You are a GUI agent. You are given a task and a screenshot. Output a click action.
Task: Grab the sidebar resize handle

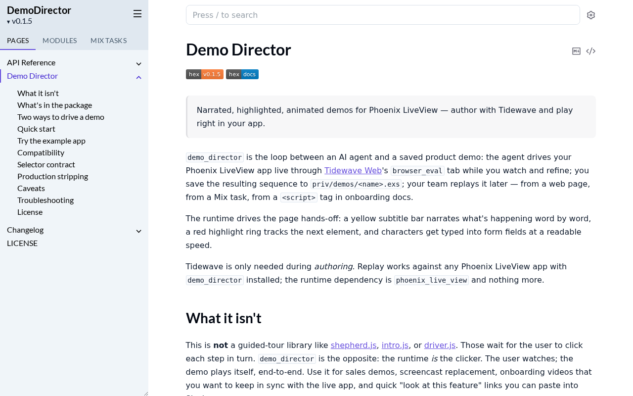[145, 393]
